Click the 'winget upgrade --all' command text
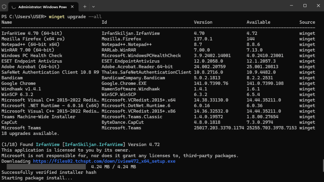 (x=75, y=16)
